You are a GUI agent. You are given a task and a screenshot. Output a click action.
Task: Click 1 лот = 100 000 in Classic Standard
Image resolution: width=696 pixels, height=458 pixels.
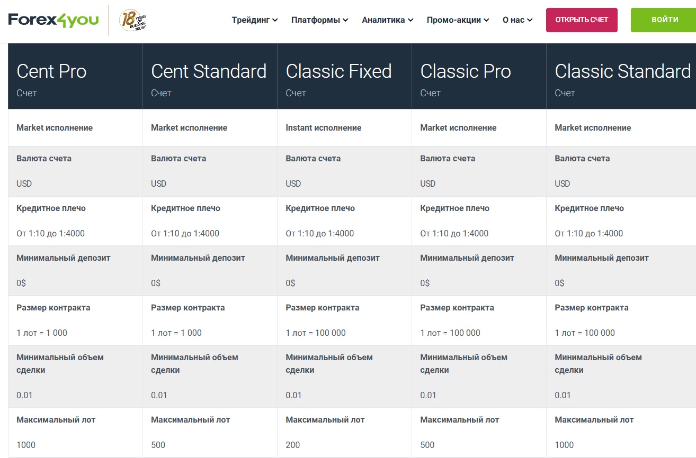pyautogui.click(x=585, y=333)
